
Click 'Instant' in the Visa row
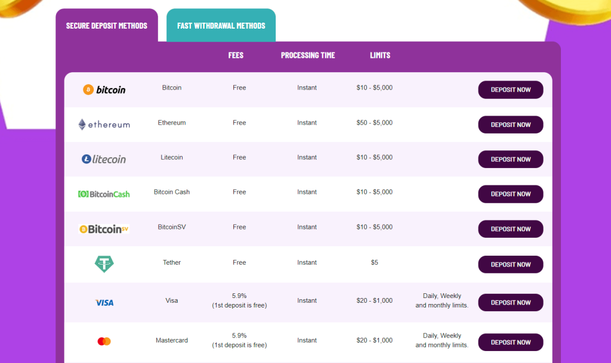(307, 300)
